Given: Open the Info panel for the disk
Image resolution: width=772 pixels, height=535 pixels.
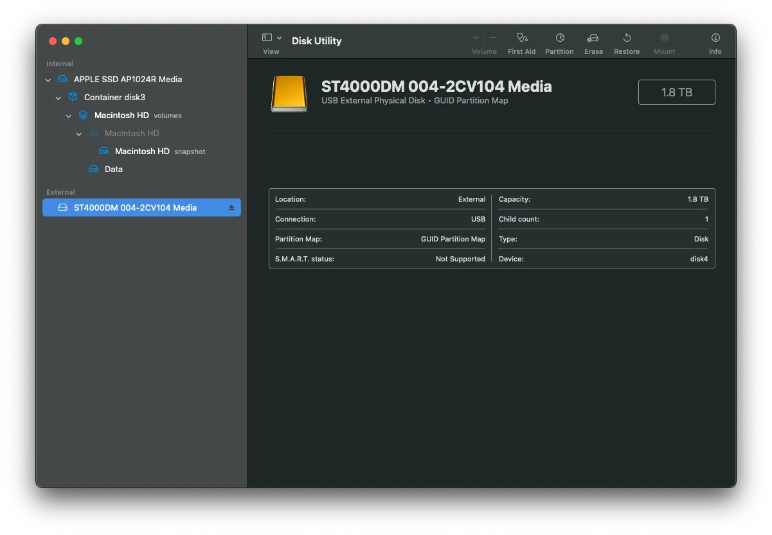Looking at the screenshot, I should tap(715, 39).
